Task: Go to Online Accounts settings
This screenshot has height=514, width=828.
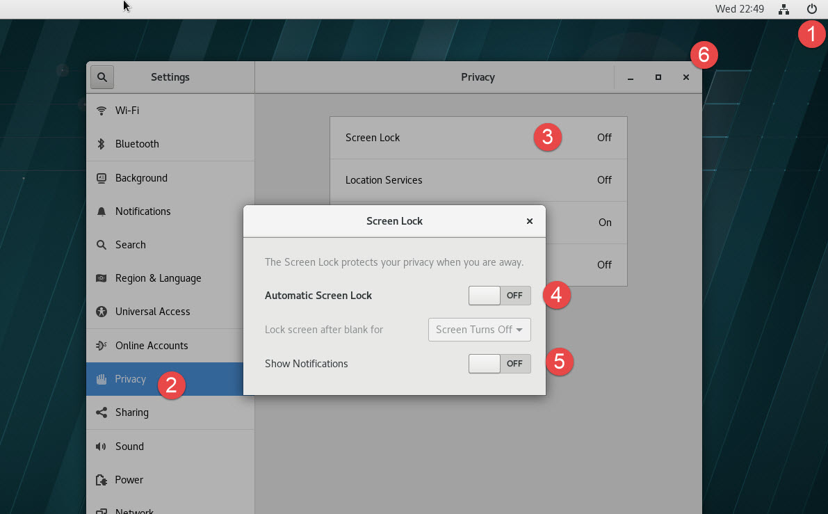Action: click(152, 346)
